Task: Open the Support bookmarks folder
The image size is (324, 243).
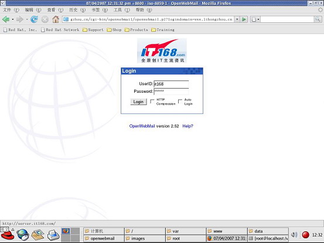Action: tap(93, 30)
